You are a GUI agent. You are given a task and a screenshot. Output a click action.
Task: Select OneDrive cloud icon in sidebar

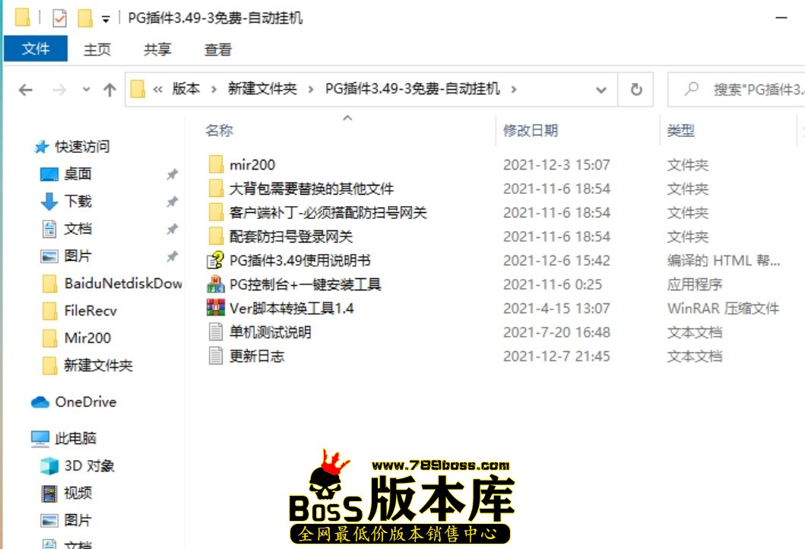click(40, 402)
